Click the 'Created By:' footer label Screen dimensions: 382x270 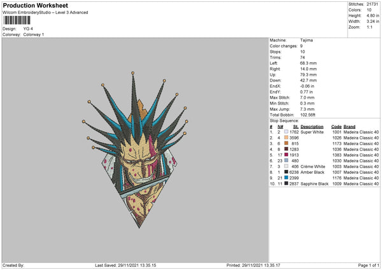pyautogui.click(x=13, y=266)
